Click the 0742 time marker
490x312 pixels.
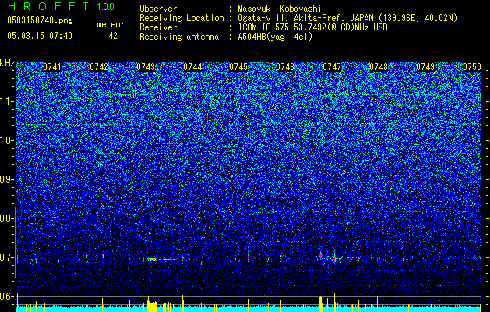pyautogui.click(x=99, y=67)
